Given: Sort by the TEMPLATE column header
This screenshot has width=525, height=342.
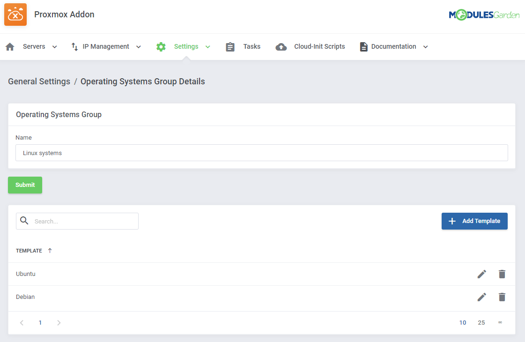Looking at the screenshot, I should [29, 251].
